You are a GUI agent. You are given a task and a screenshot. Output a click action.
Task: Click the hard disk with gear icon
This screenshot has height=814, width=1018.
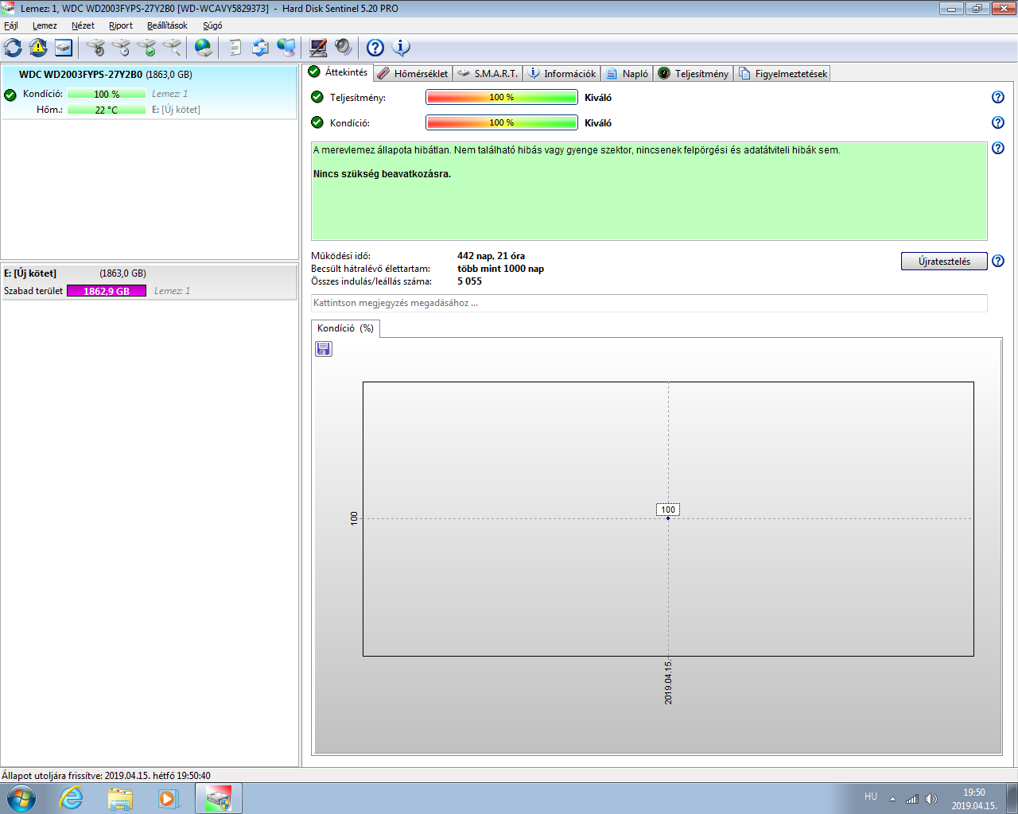(x=95, y=48)
